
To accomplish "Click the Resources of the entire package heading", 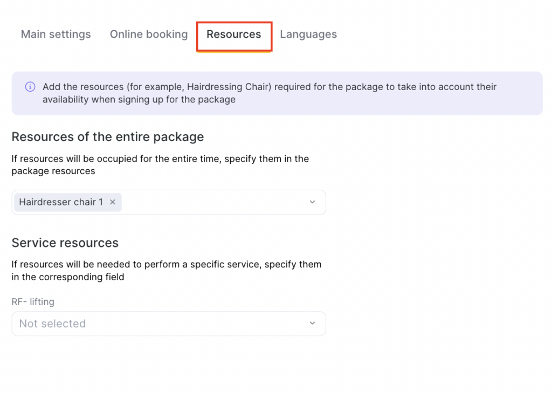I will point(108,137).
